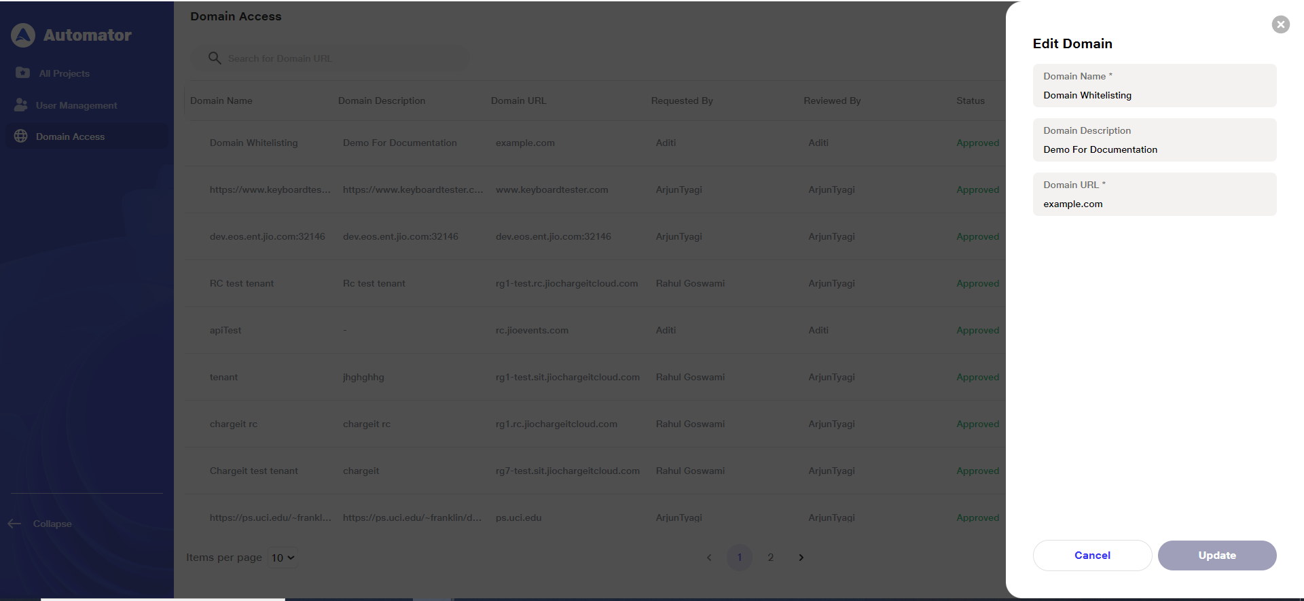Click the Domain Access globe icon
The width and height of the screenshot is (1304, 601).
point(21,136)
